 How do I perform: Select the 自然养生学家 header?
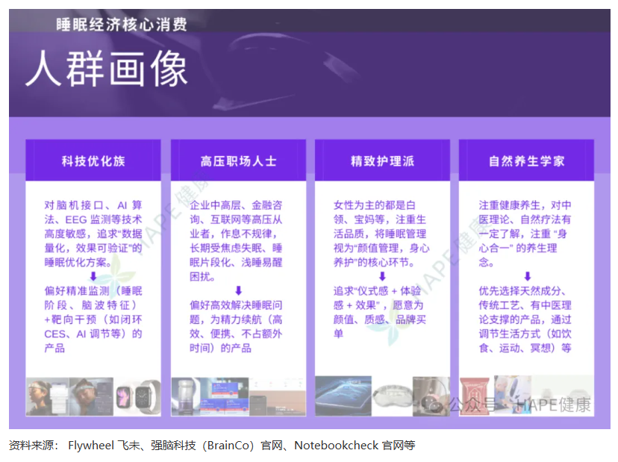[x=527, y=160]
